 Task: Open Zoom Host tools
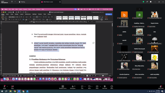click(105, 87)
